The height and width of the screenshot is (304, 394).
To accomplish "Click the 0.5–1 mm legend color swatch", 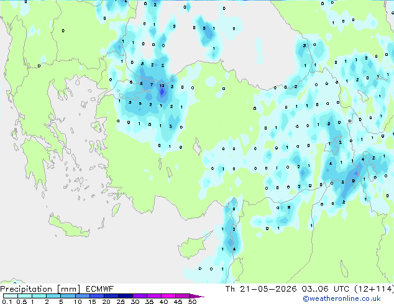I will click(25, 296).
